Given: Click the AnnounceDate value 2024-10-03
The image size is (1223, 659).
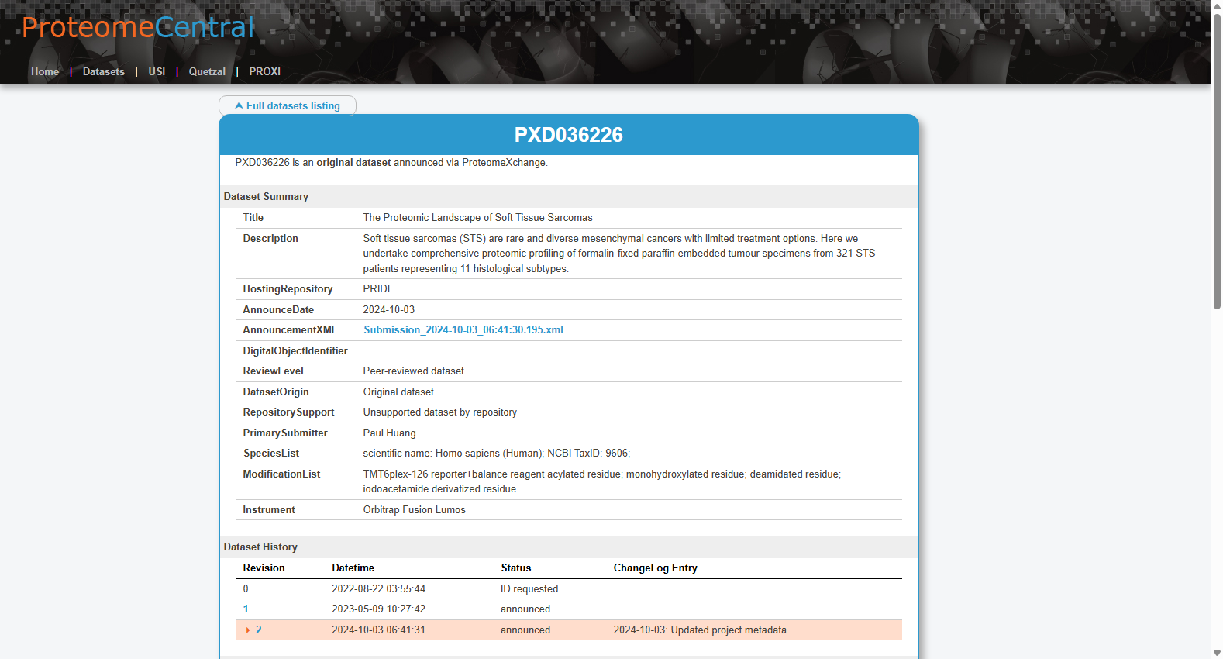Looking at the screenshot, I should point(389,309).
